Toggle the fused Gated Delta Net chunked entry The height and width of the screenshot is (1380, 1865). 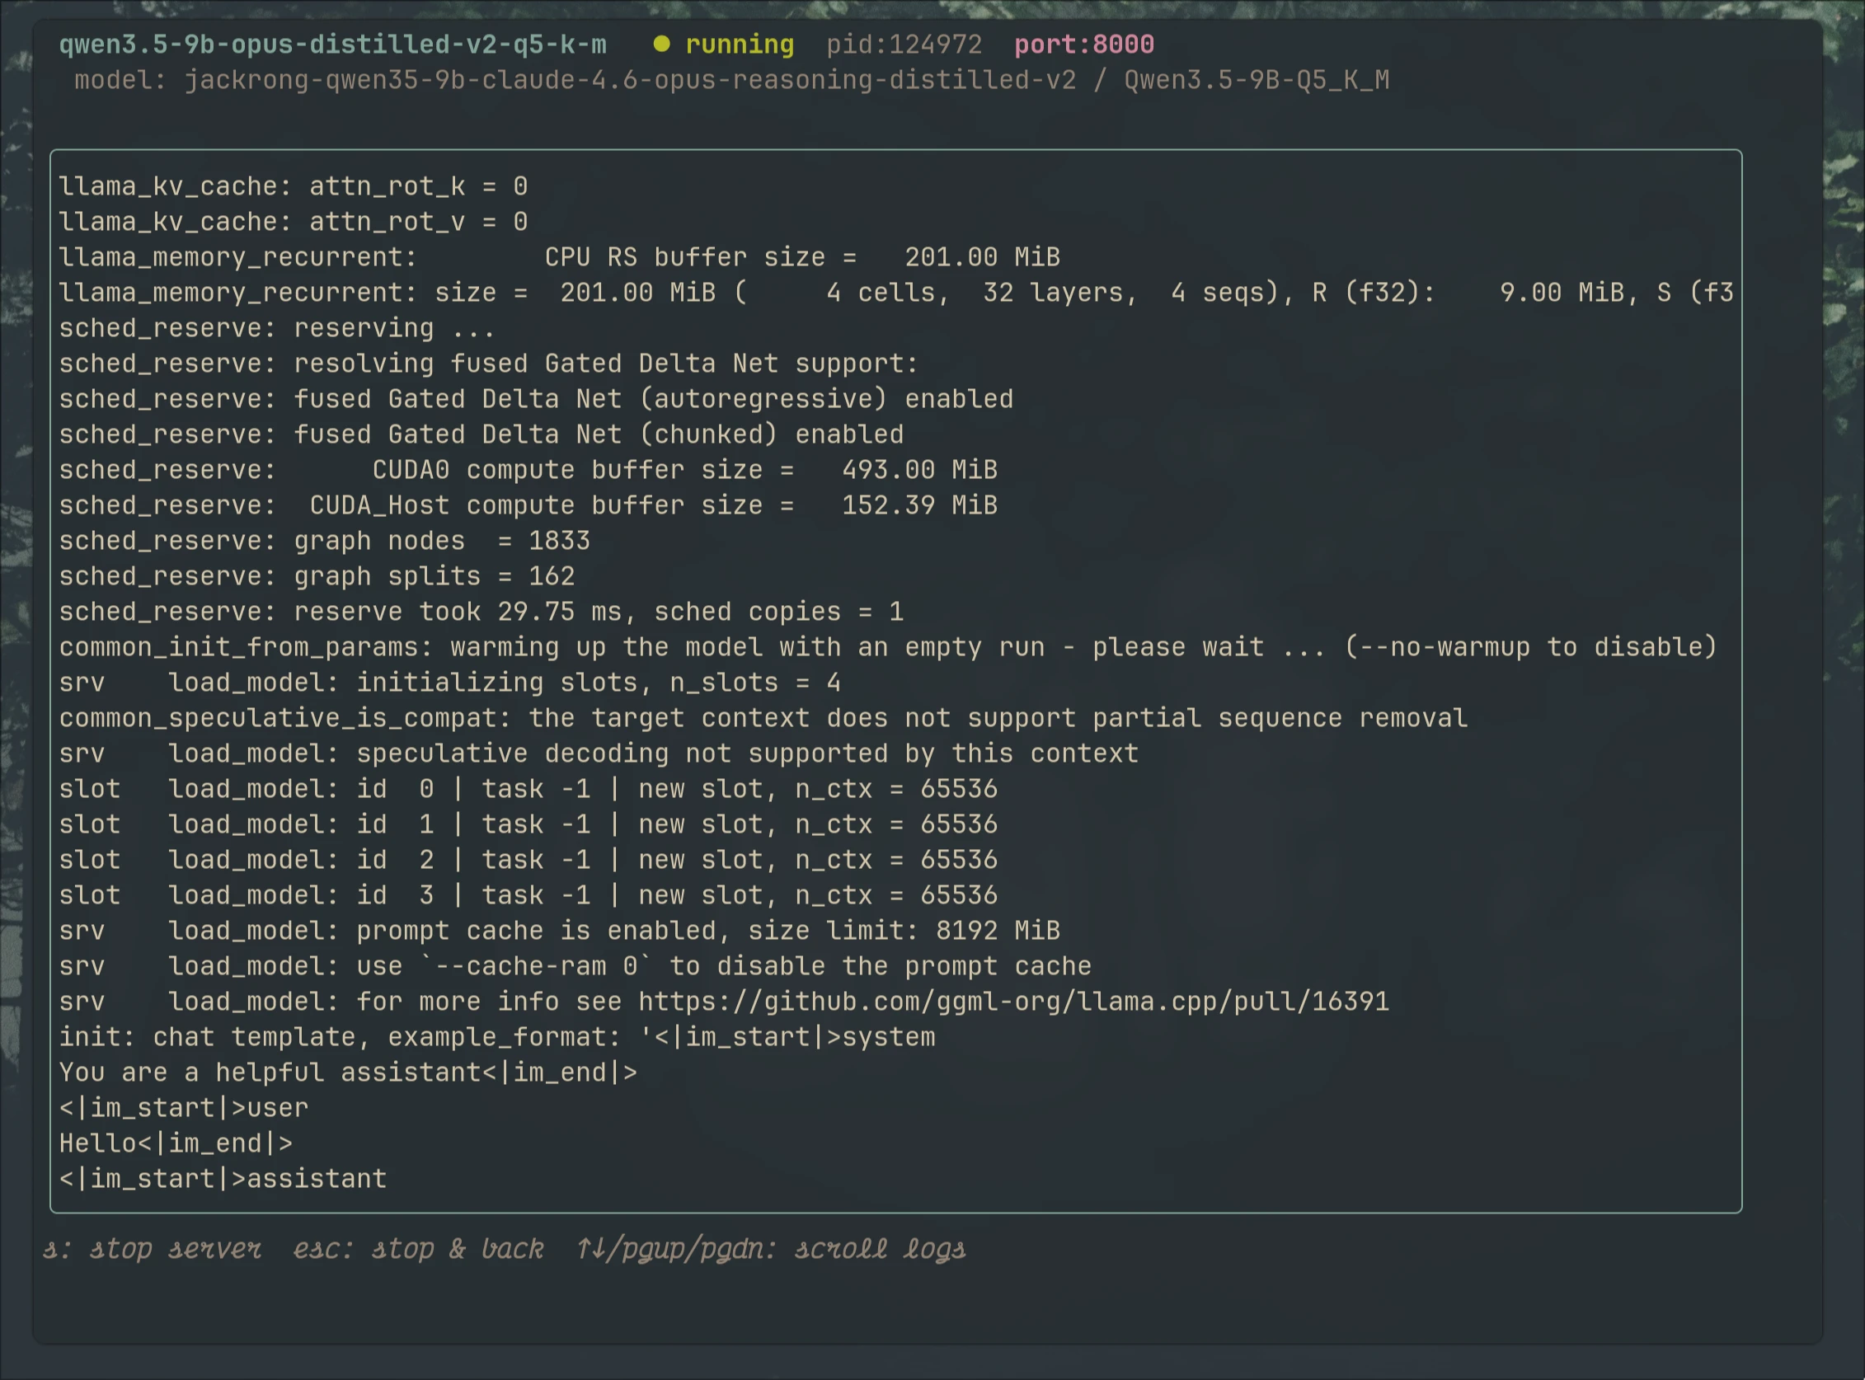pyautogui.click(x=481, y=434)
